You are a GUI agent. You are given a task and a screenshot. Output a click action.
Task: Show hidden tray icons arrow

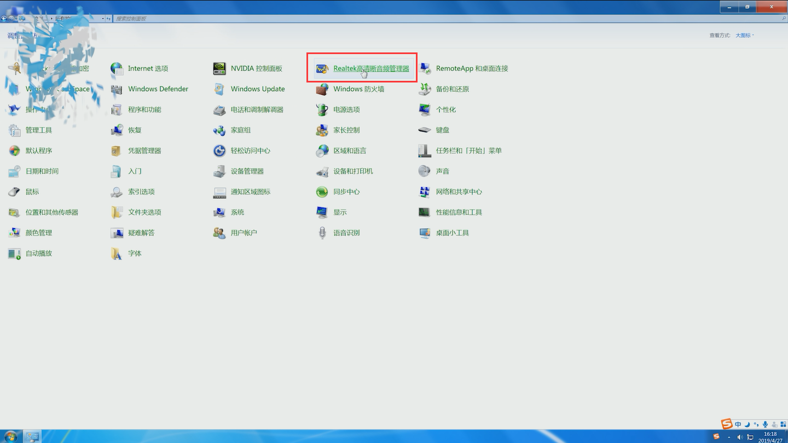[x=729, y=437]
